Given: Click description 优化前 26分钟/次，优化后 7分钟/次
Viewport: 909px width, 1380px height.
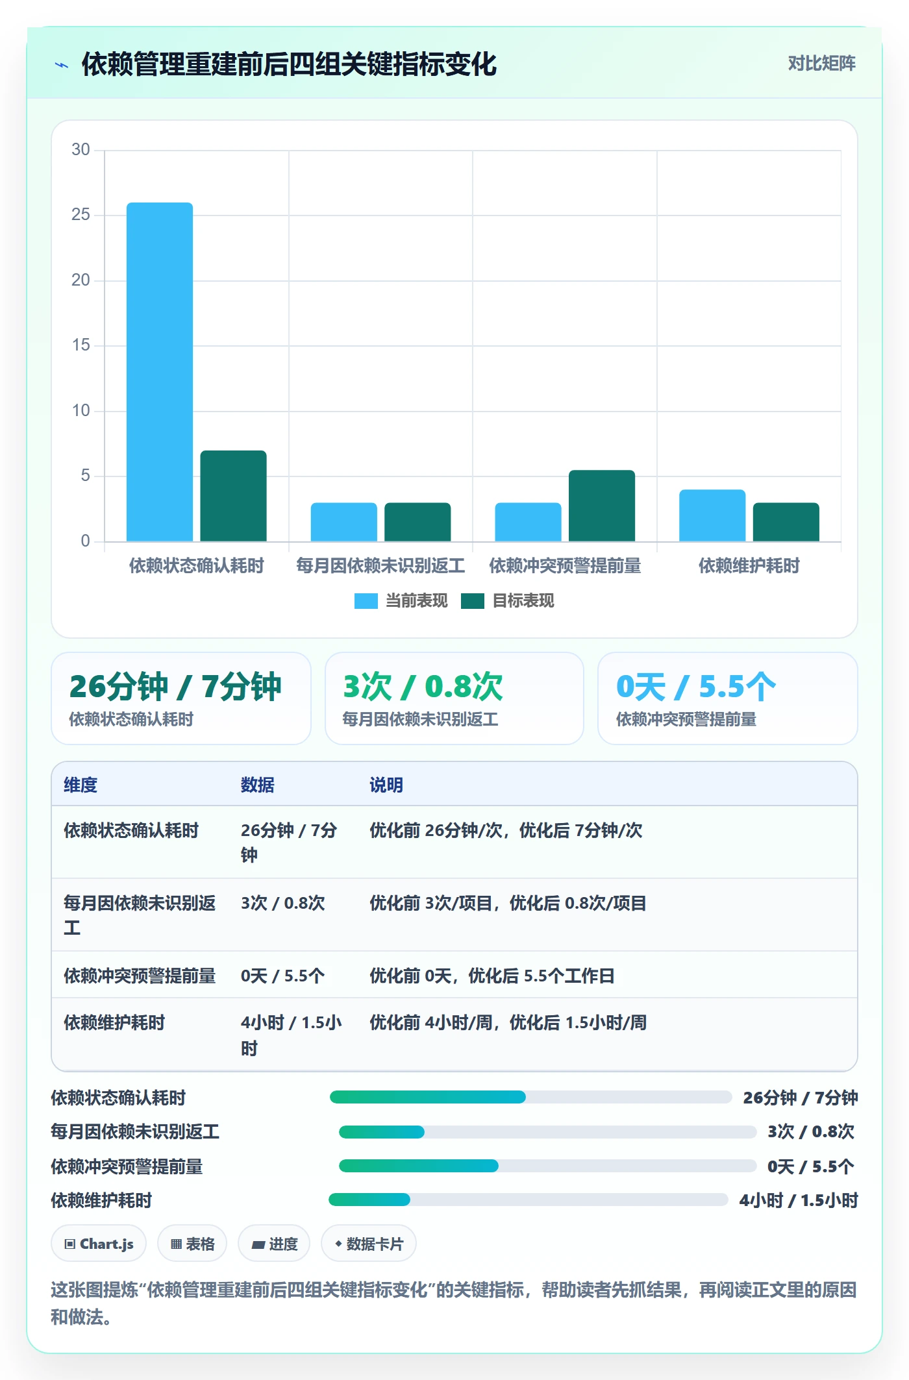Looking at the screenshot, I should coord(506,831).
